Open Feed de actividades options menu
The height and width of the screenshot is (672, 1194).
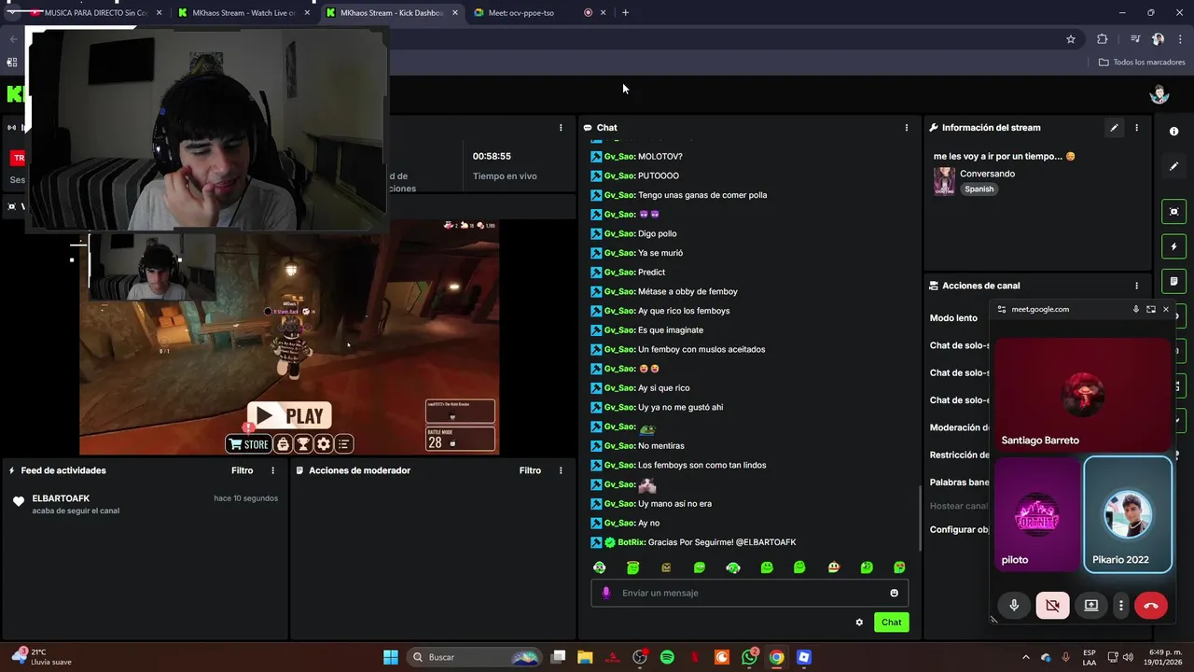pos(272,470)
